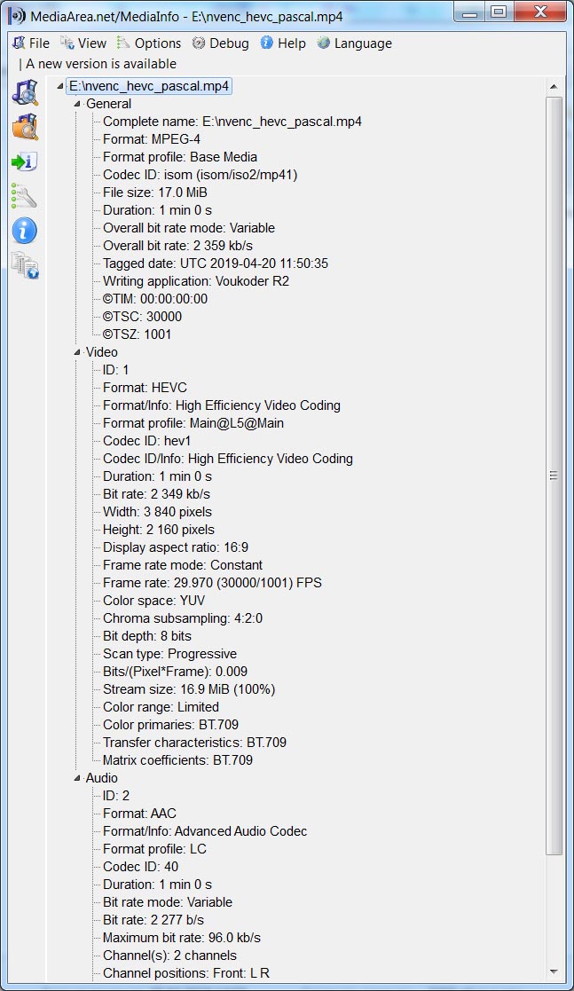
Task: Collapse the Video section
Action: click(77, 352)
